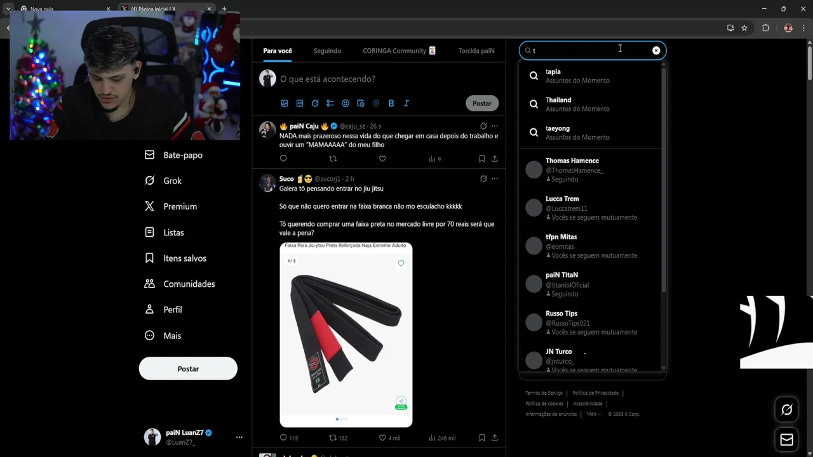The width and height of the screenshot is (813, 457).
Task: Toggle bold formatting in tweet composer
Action: (x=391, y=103)
